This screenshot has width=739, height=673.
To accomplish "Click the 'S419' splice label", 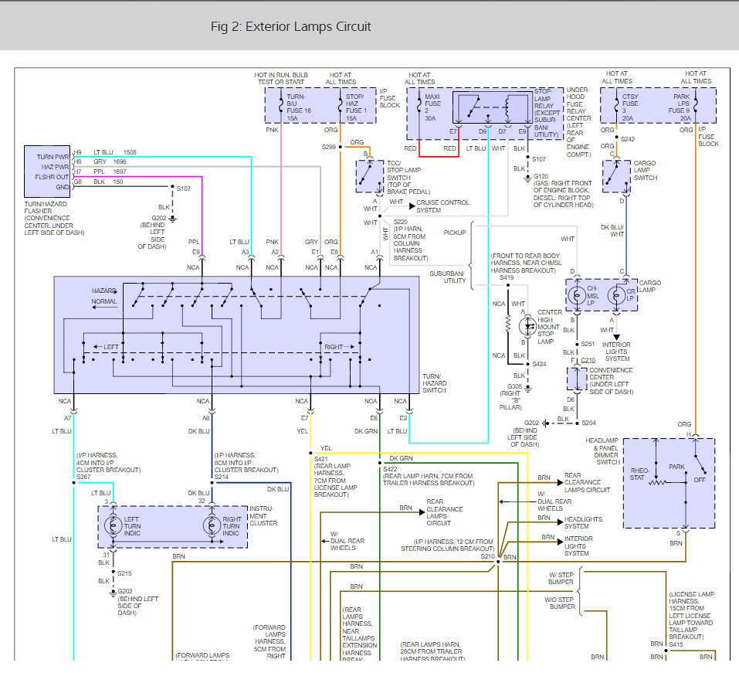I will coord(507,277).
